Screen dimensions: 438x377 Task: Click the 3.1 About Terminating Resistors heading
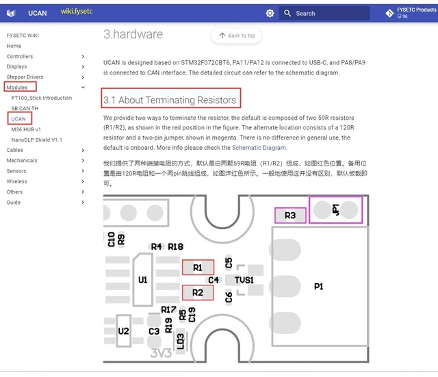tap(170, 100)
